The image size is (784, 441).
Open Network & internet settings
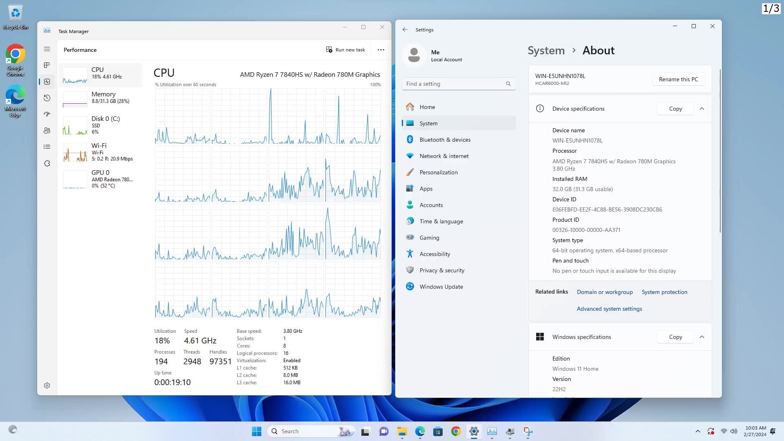[459, 156]
